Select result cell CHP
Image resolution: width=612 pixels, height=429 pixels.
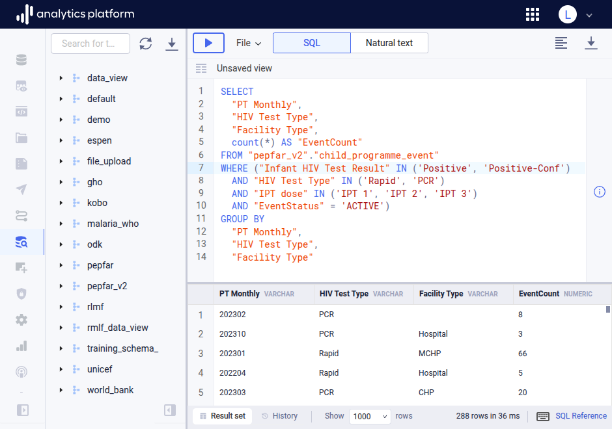pyautogui.click(x=426, y=393)
